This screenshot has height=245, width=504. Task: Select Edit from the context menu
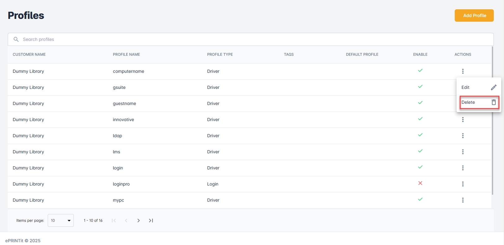click(466, 88)
